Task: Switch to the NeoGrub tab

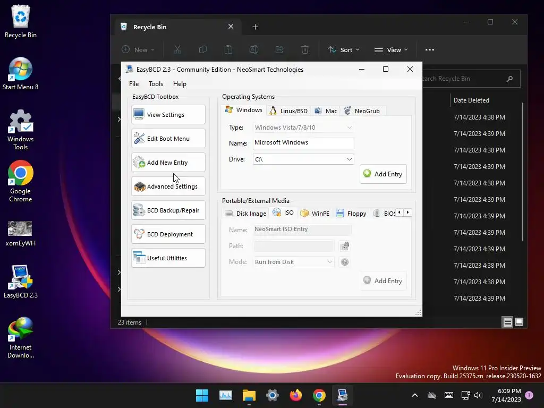Action: [x=362, y=111]
